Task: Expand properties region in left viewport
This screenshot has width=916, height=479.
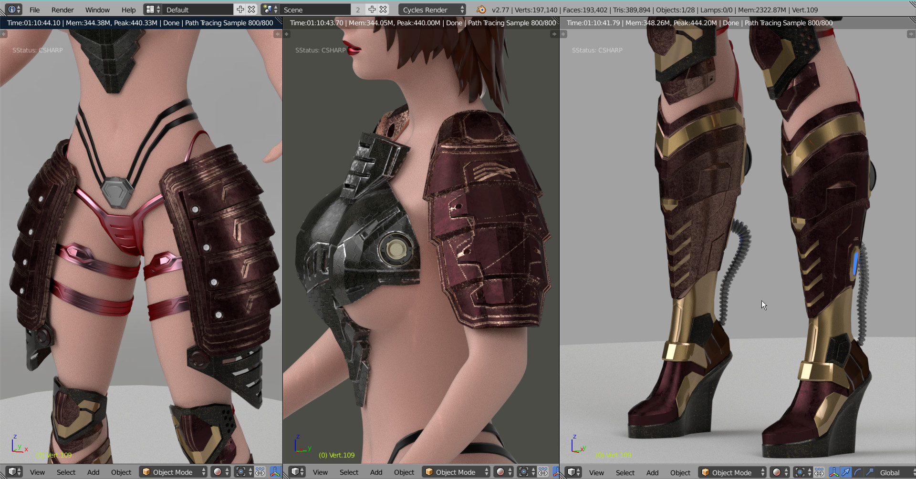Action: (x=277, y=34)
